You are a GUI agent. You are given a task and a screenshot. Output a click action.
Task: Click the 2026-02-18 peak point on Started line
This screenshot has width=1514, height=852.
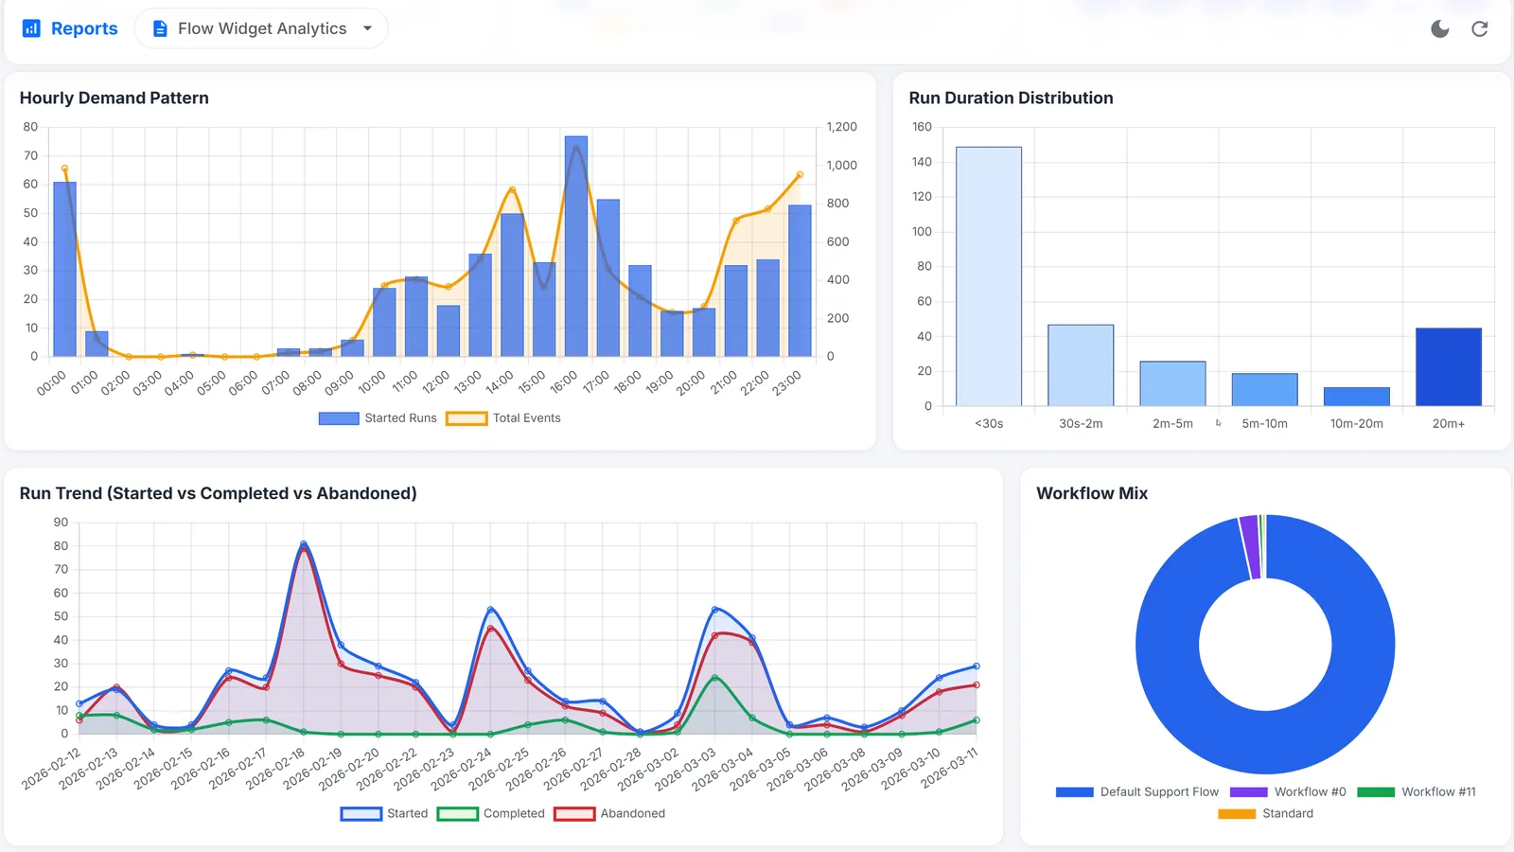tap(304, 543)
